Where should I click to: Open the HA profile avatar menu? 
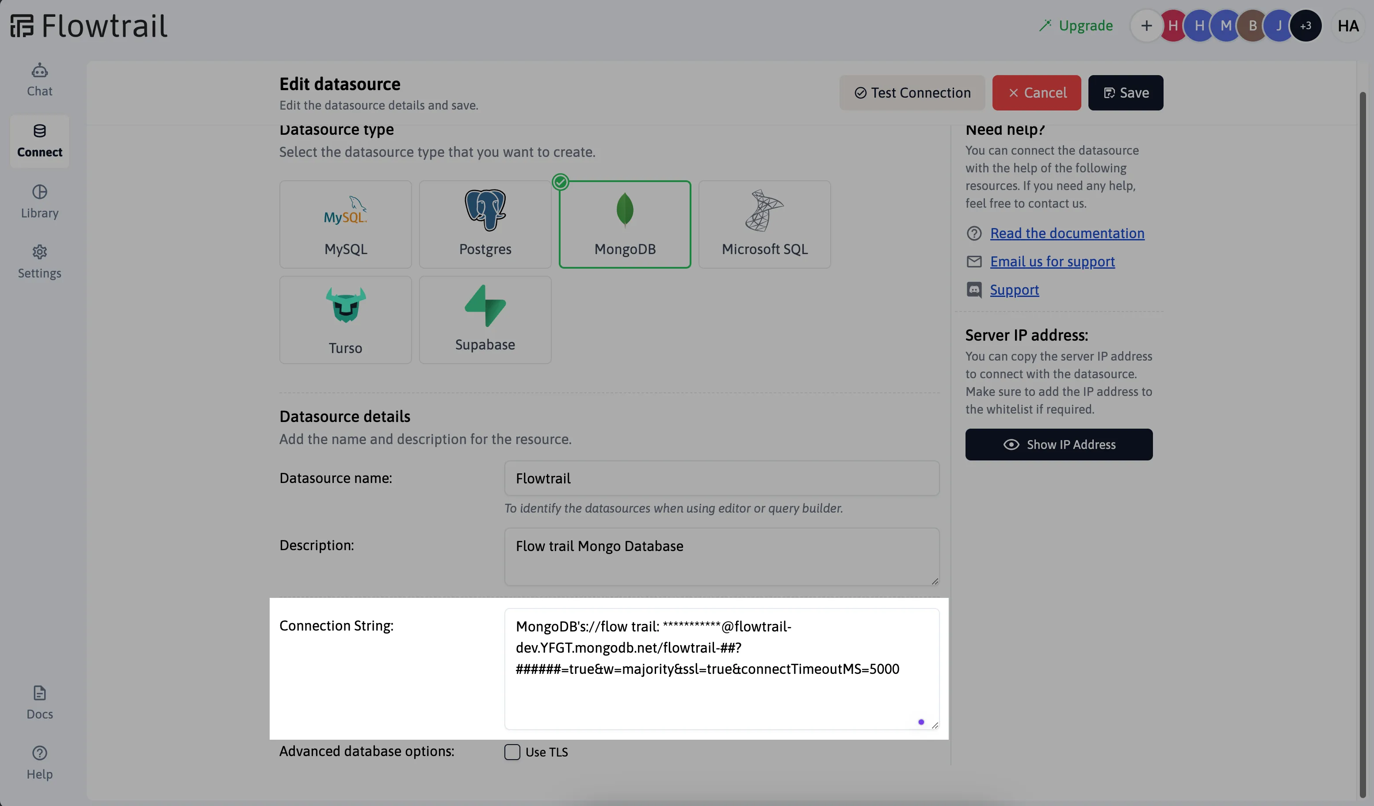(x=1348, y=26)
